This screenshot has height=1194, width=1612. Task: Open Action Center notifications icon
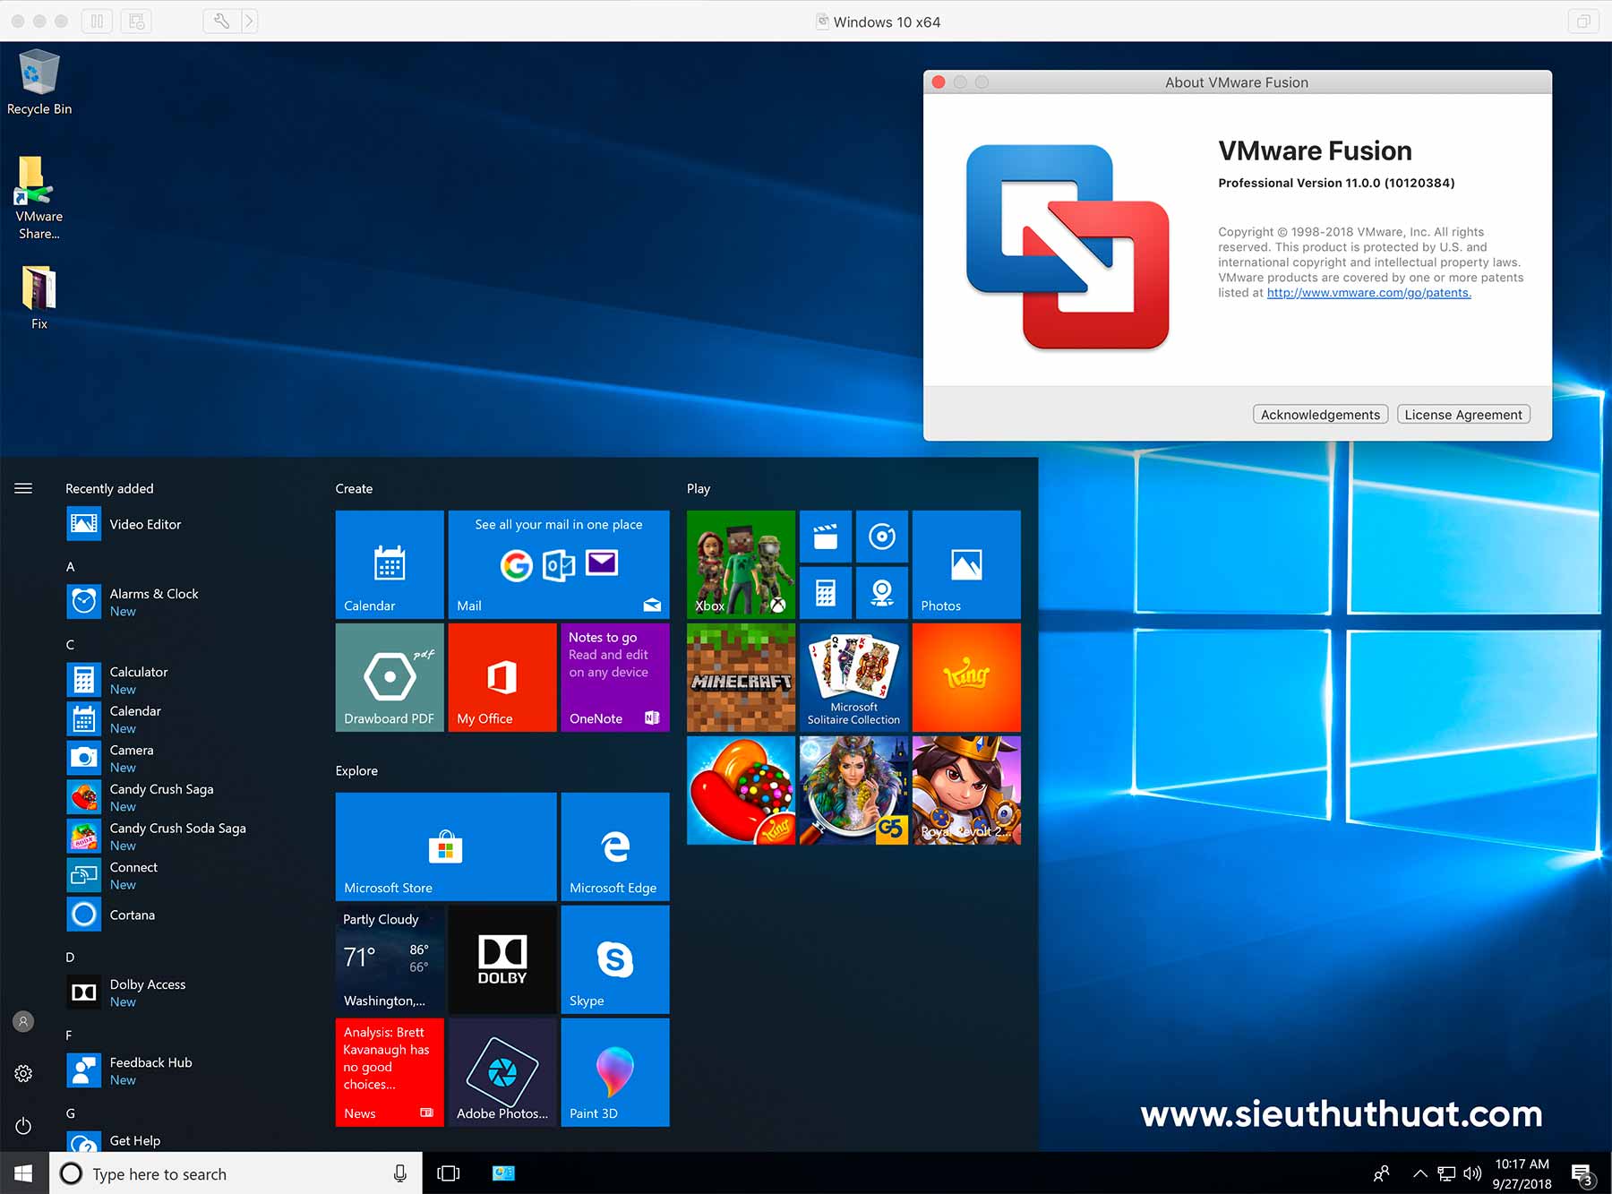point(1582,1174)
